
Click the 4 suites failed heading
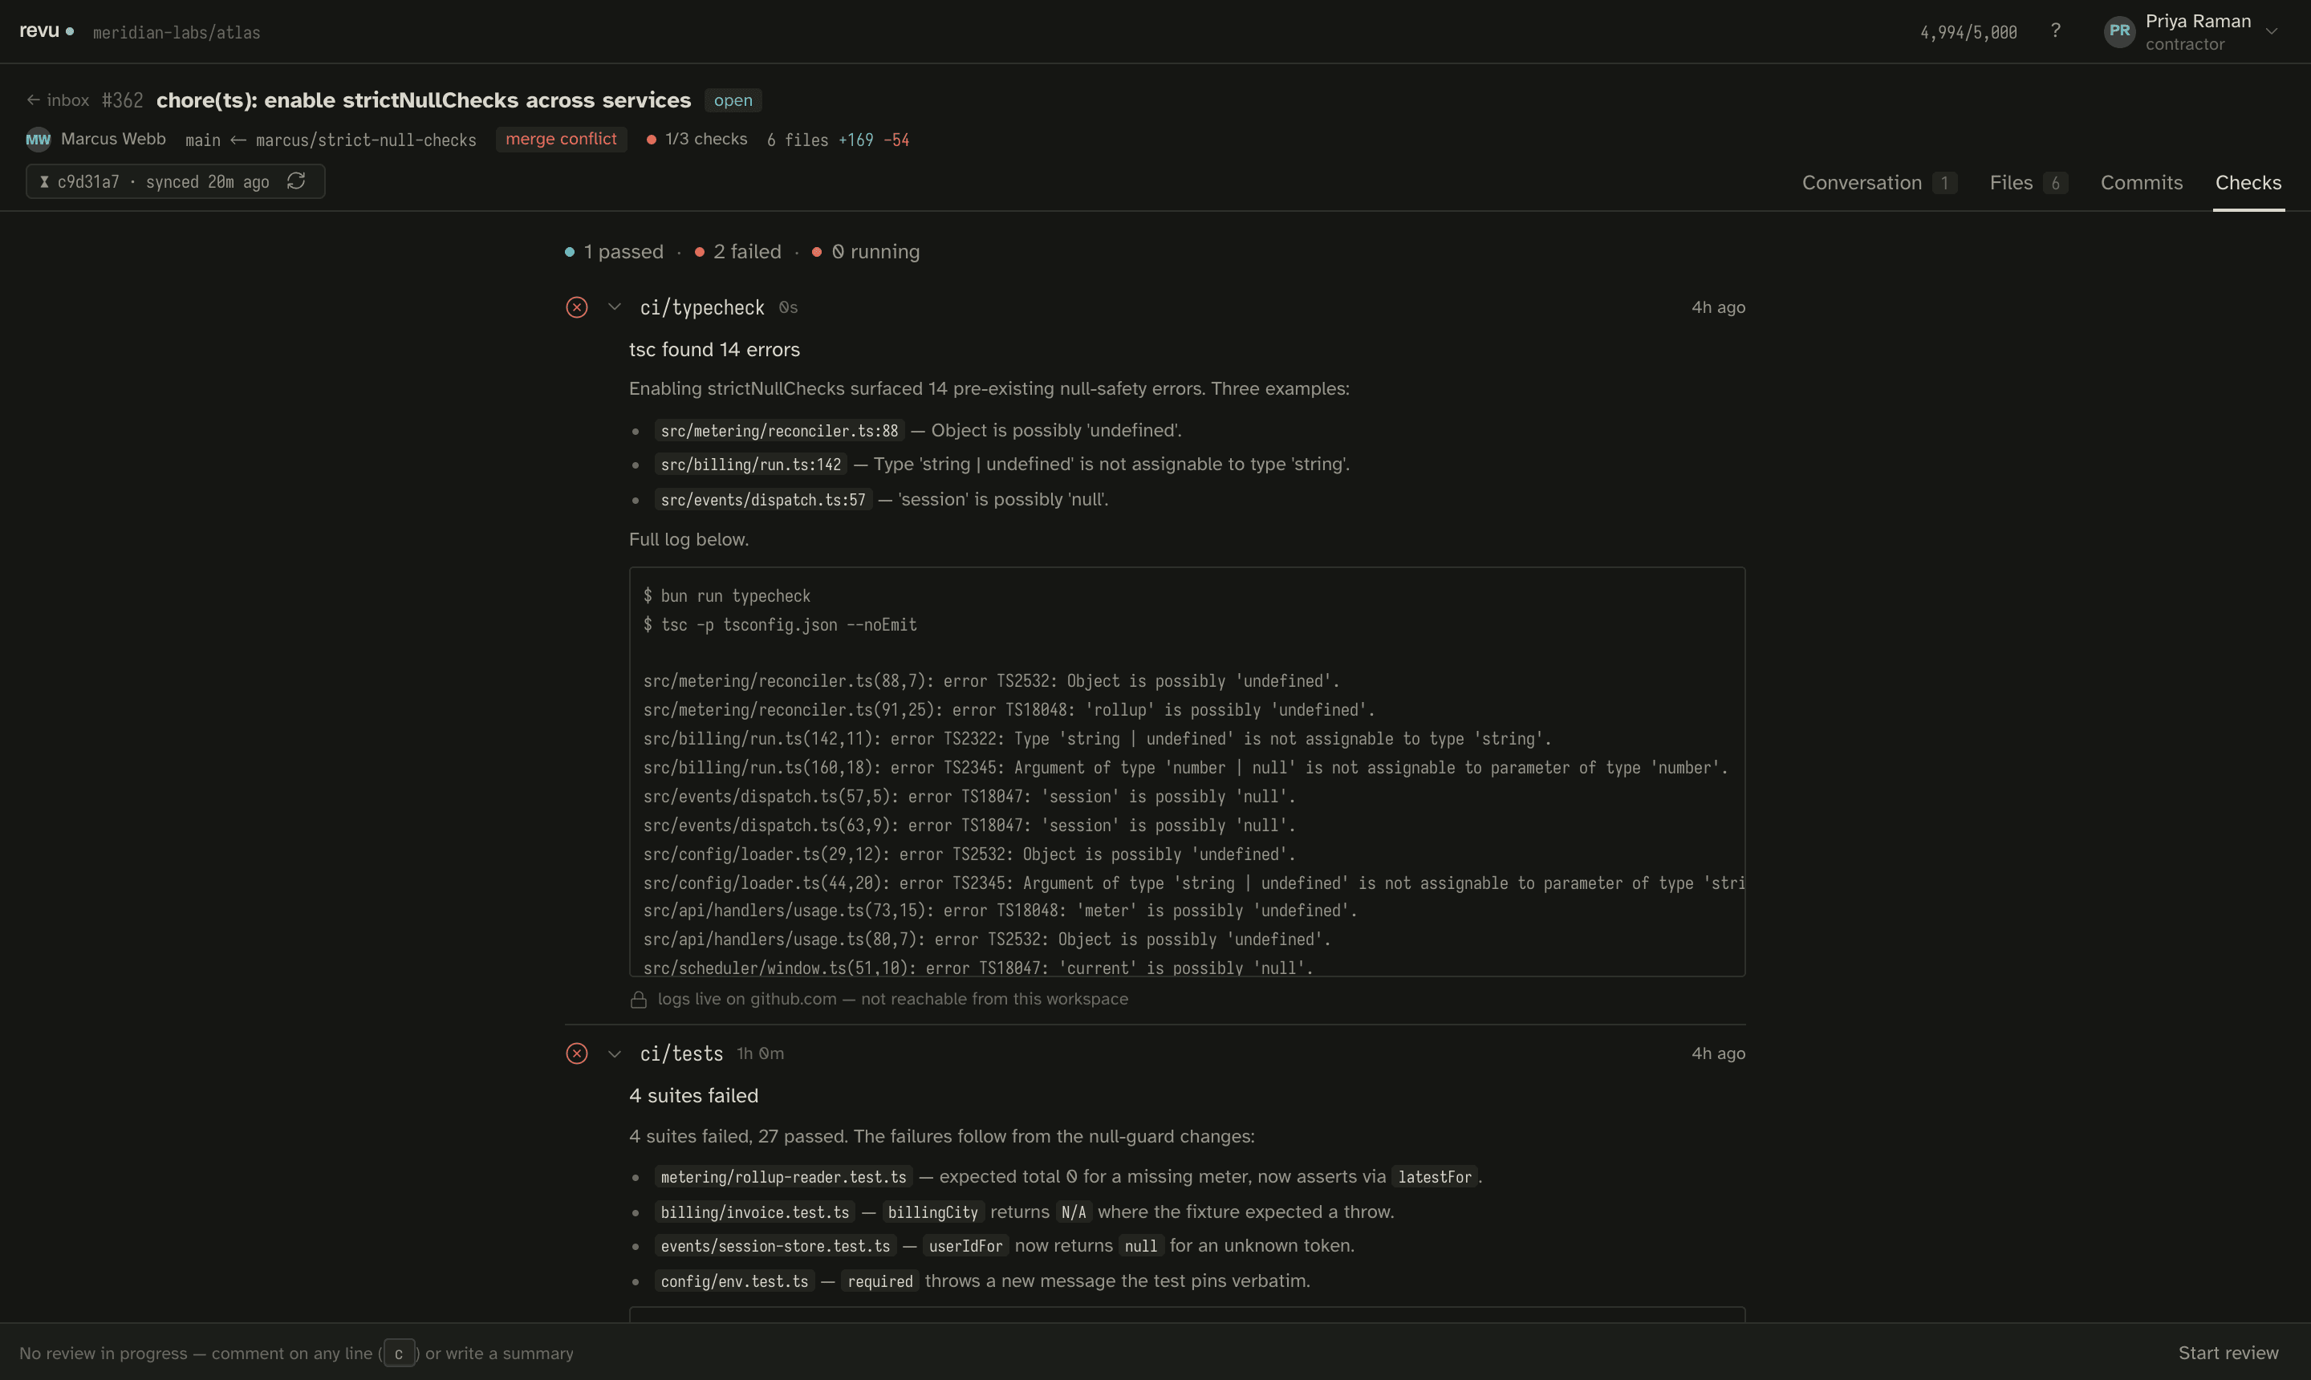coord(694,1095)
